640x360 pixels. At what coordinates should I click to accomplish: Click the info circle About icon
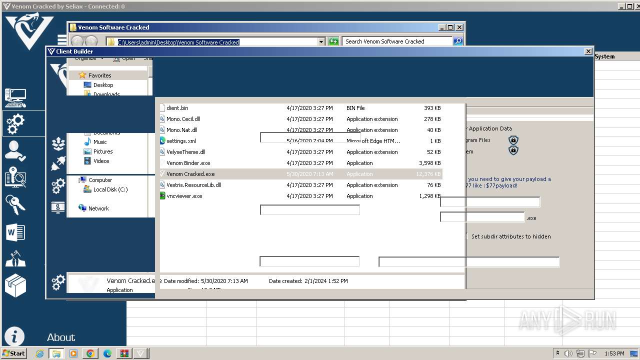pyautogui.click(x=14, y=336)
